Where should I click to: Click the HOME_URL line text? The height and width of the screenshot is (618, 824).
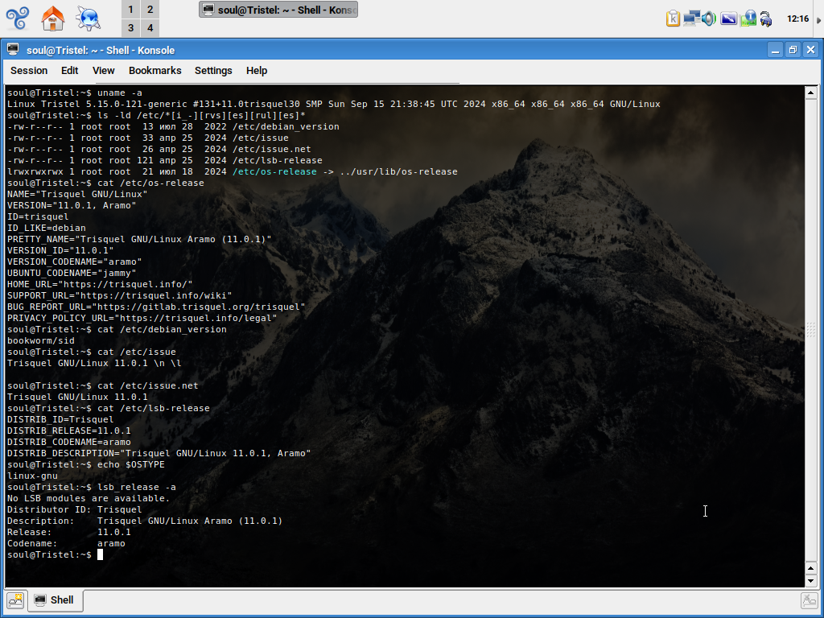[100, 284]
